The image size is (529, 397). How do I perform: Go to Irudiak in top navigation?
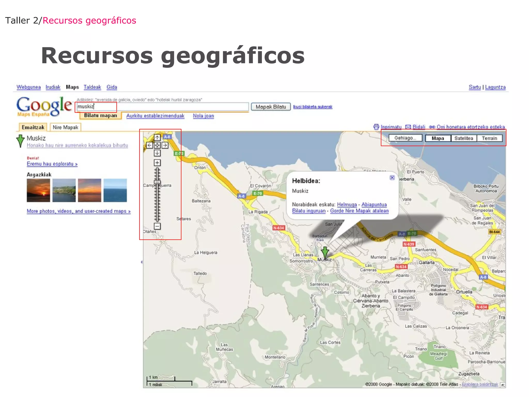point(53,87)
